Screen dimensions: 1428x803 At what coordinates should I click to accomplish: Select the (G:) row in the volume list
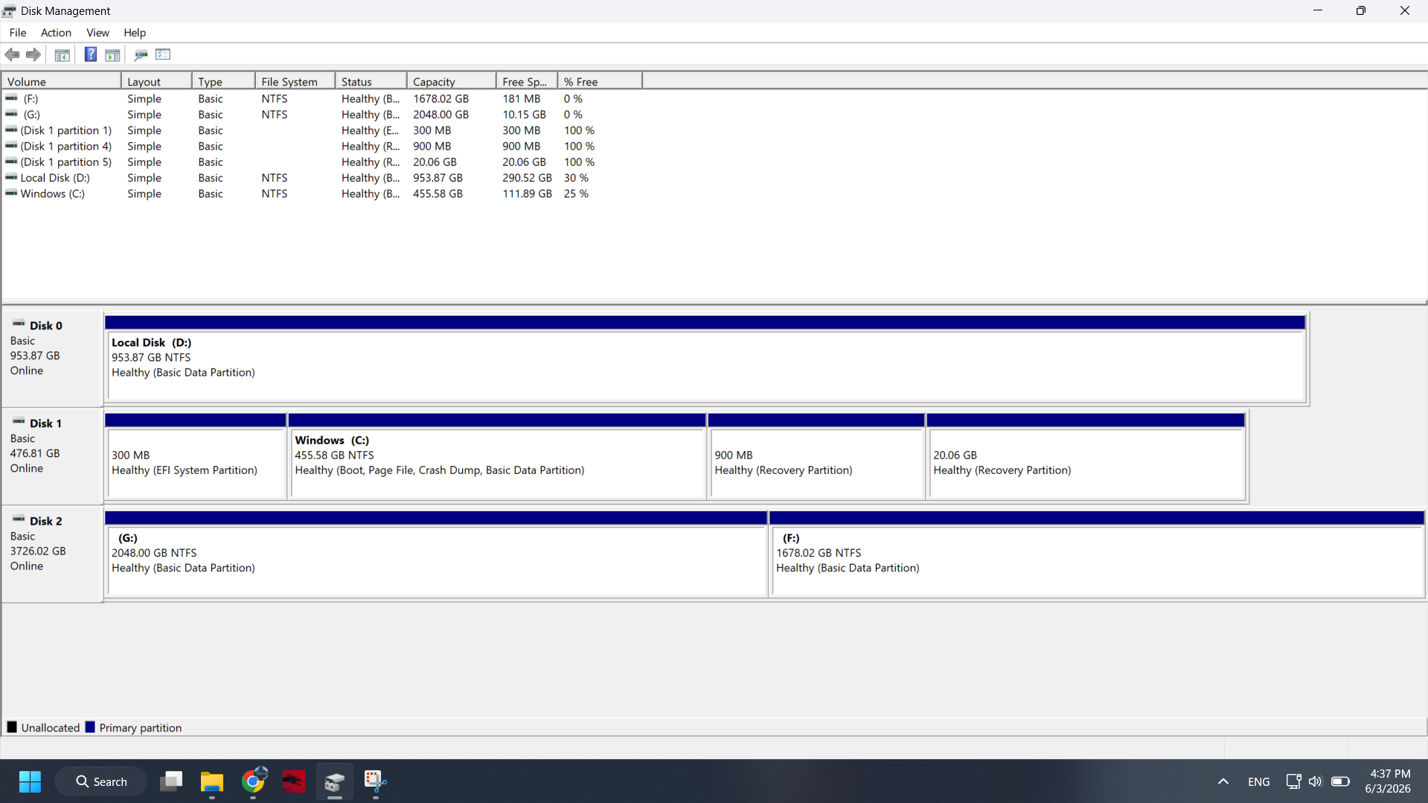point(321,115)
